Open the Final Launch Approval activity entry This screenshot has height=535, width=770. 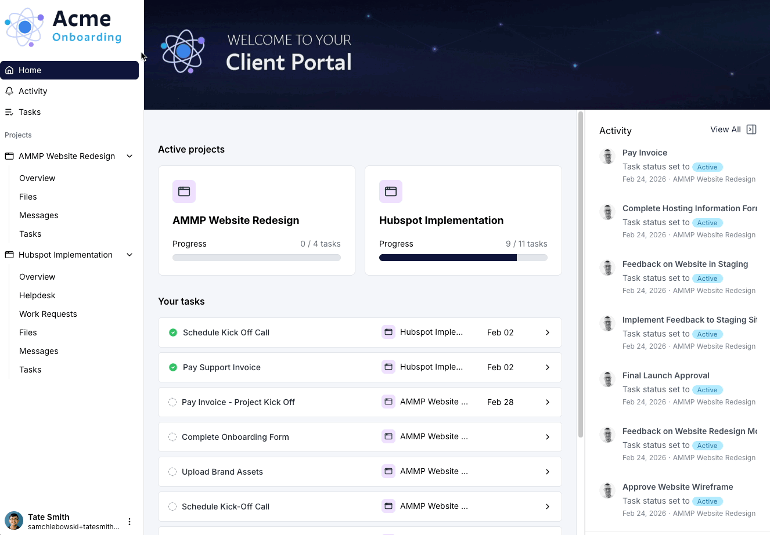point(666,375)
